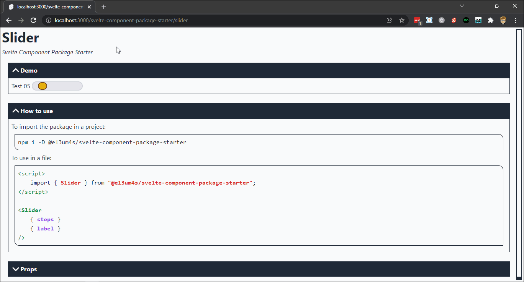
Task: Open the tab search dropdown arrow
Action: 462,6
